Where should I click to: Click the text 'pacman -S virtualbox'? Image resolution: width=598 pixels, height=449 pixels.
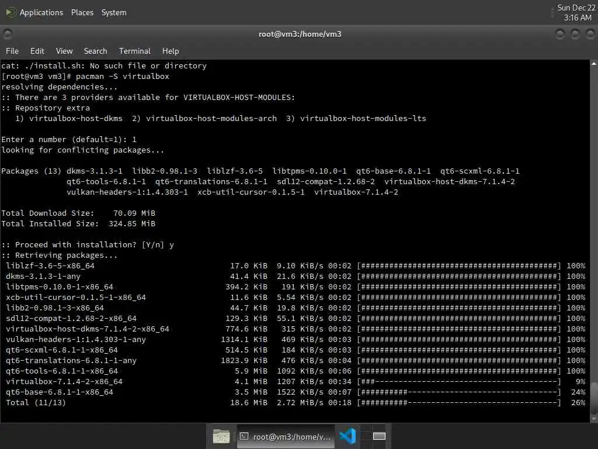pyautogui.click(x=122, y=77)
